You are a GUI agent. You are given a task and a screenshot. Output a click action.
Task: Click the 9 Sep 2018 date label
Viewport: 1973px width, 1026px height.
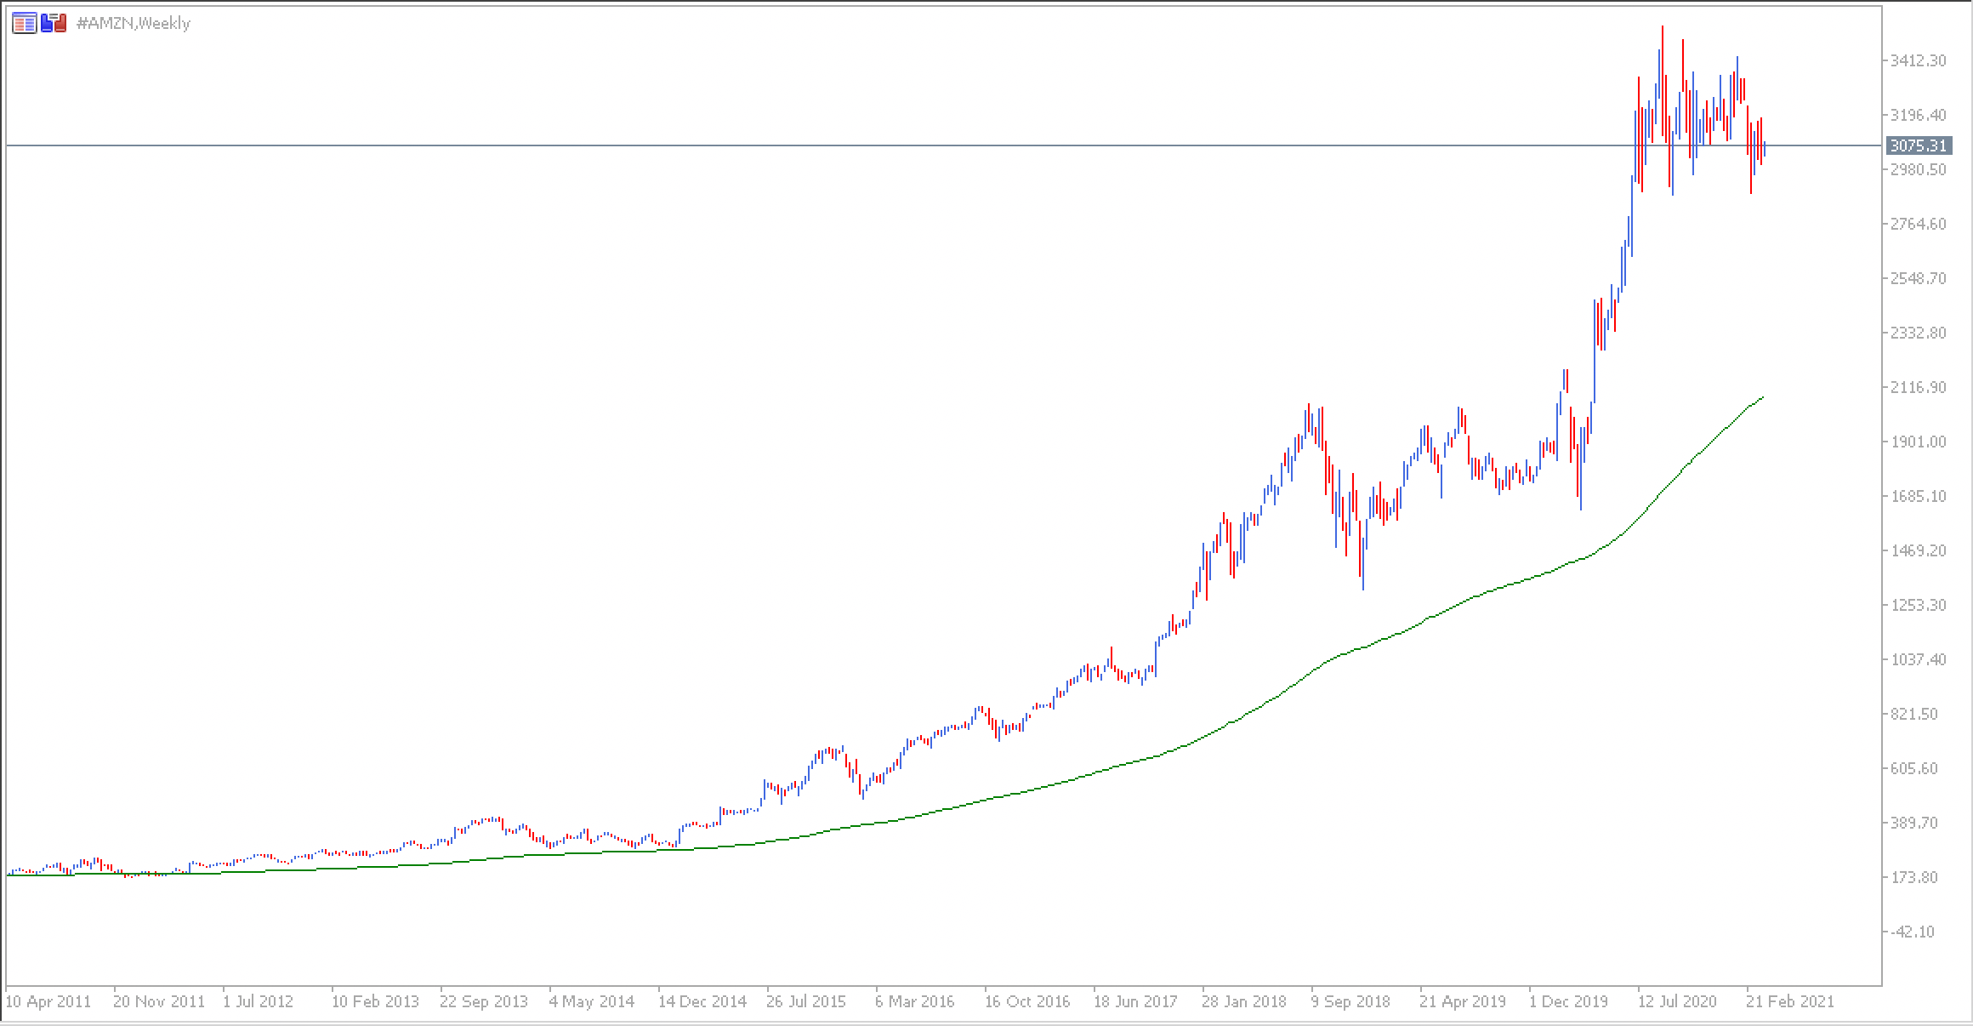1351,1001
